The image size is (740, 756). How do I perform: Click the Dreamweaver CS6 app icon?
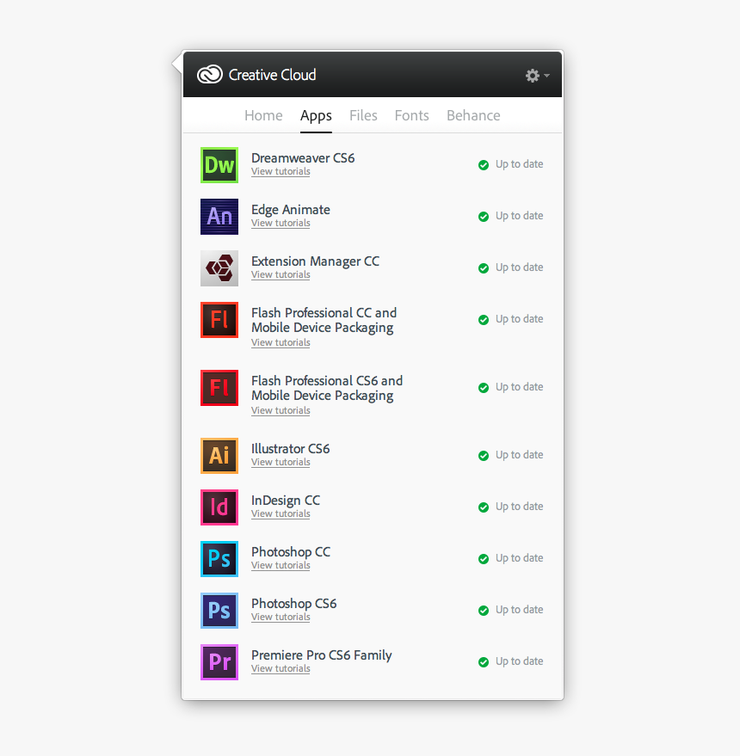point(219,165)
